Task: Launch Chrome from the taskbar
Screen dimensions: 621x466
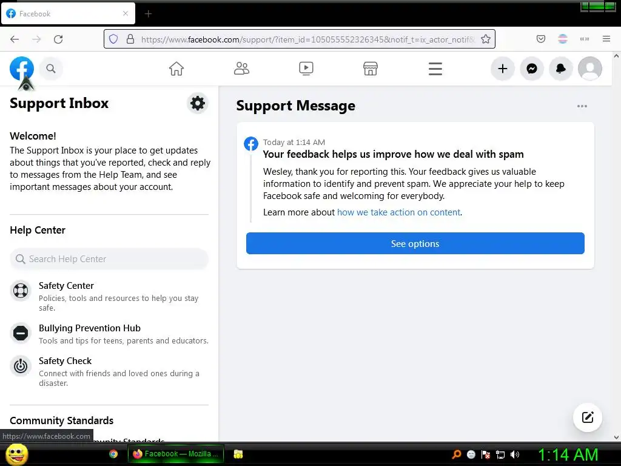Action: [x=113, y=454]
